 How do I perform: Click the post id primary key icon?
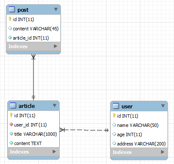(10, 19)
